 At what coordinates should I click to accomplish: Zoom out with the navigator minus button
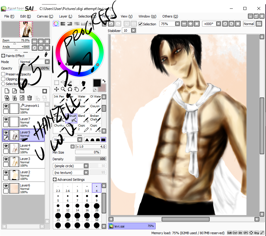tap(34, 41)
